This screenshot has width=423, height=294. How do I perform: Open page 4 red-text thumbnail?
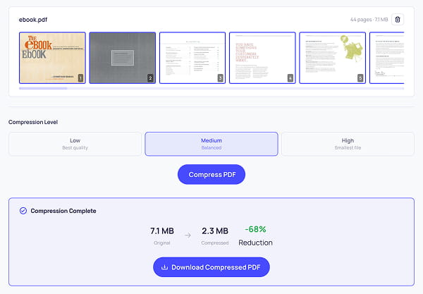tap(262, 58)
